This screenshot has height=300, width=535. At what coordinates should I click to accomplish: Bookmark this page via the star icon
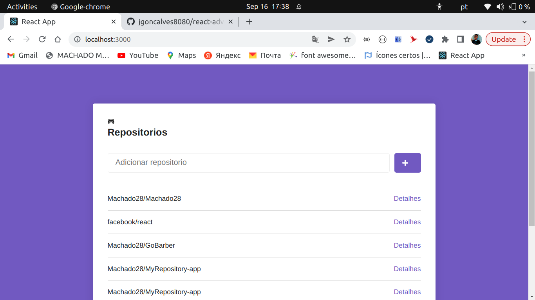click(347, 39)
